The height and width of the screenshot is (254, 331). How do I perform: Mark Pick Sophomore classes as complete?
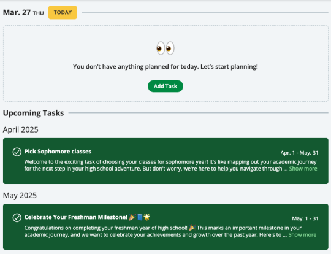pyautogui.click(x=17, y=152)
